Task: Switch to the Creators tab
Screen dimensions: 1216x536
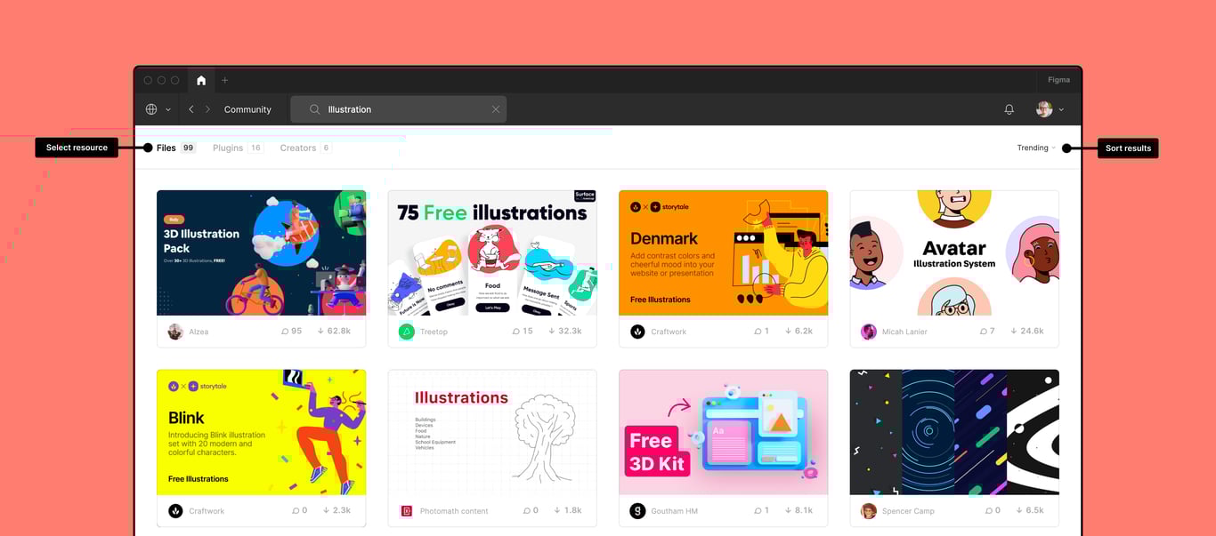Action: click(305, 148)
